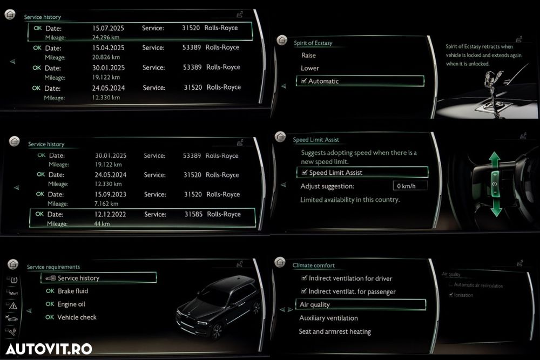The height and width of the screenshot is (360, 540).
Task: Select the Brake fluid status entry
Action: (x=67, y=291)
